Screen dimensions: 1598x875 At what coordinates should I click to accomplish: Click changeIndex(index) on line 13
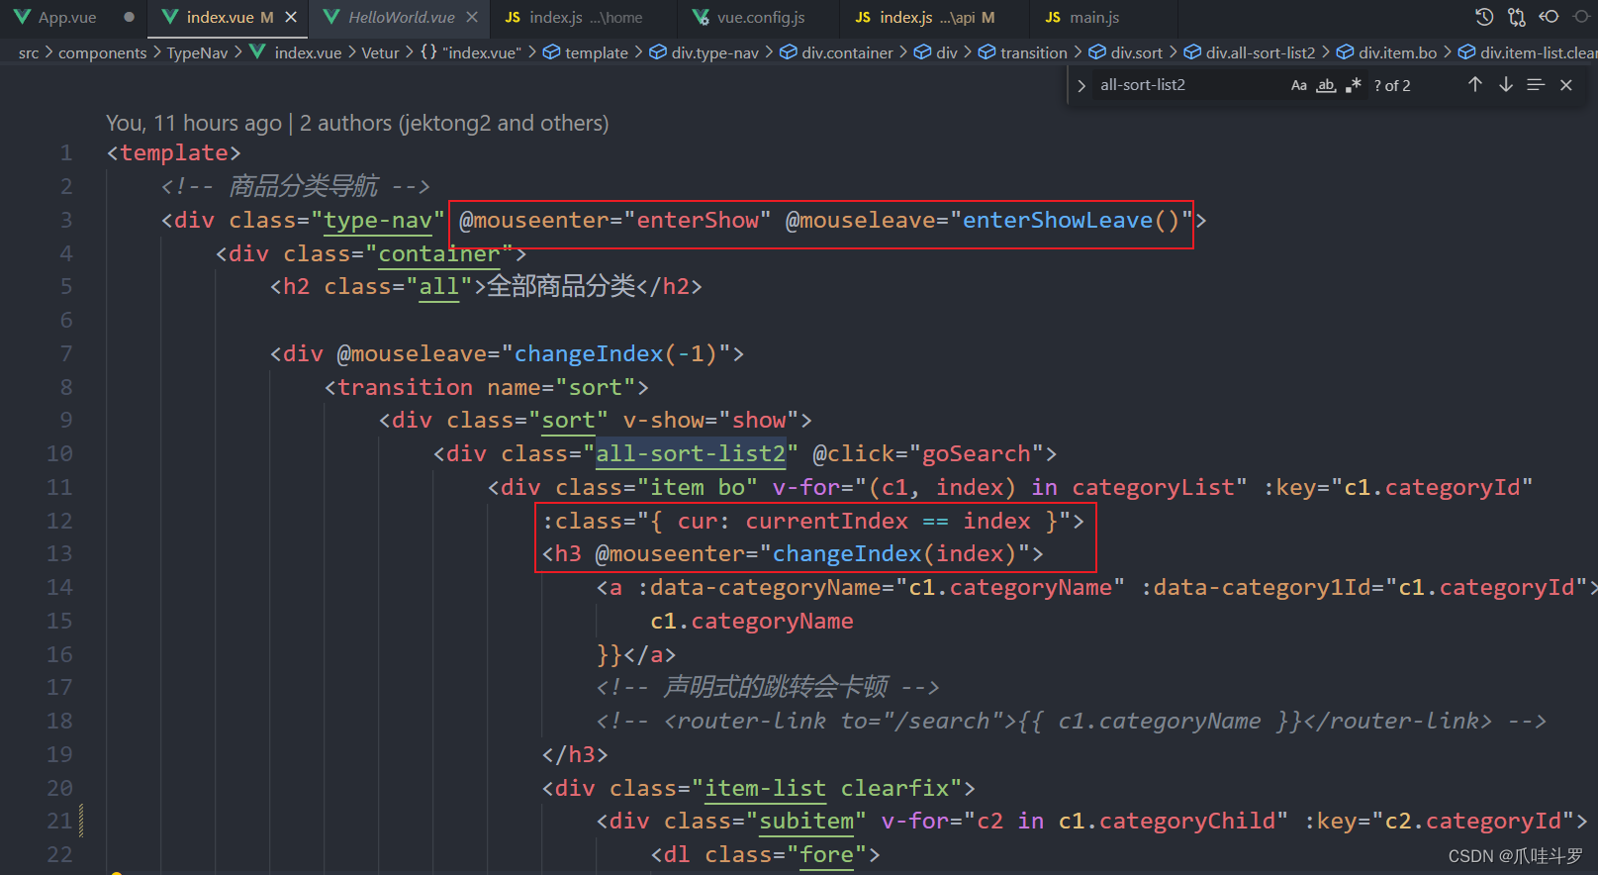(x=894, y=553)
